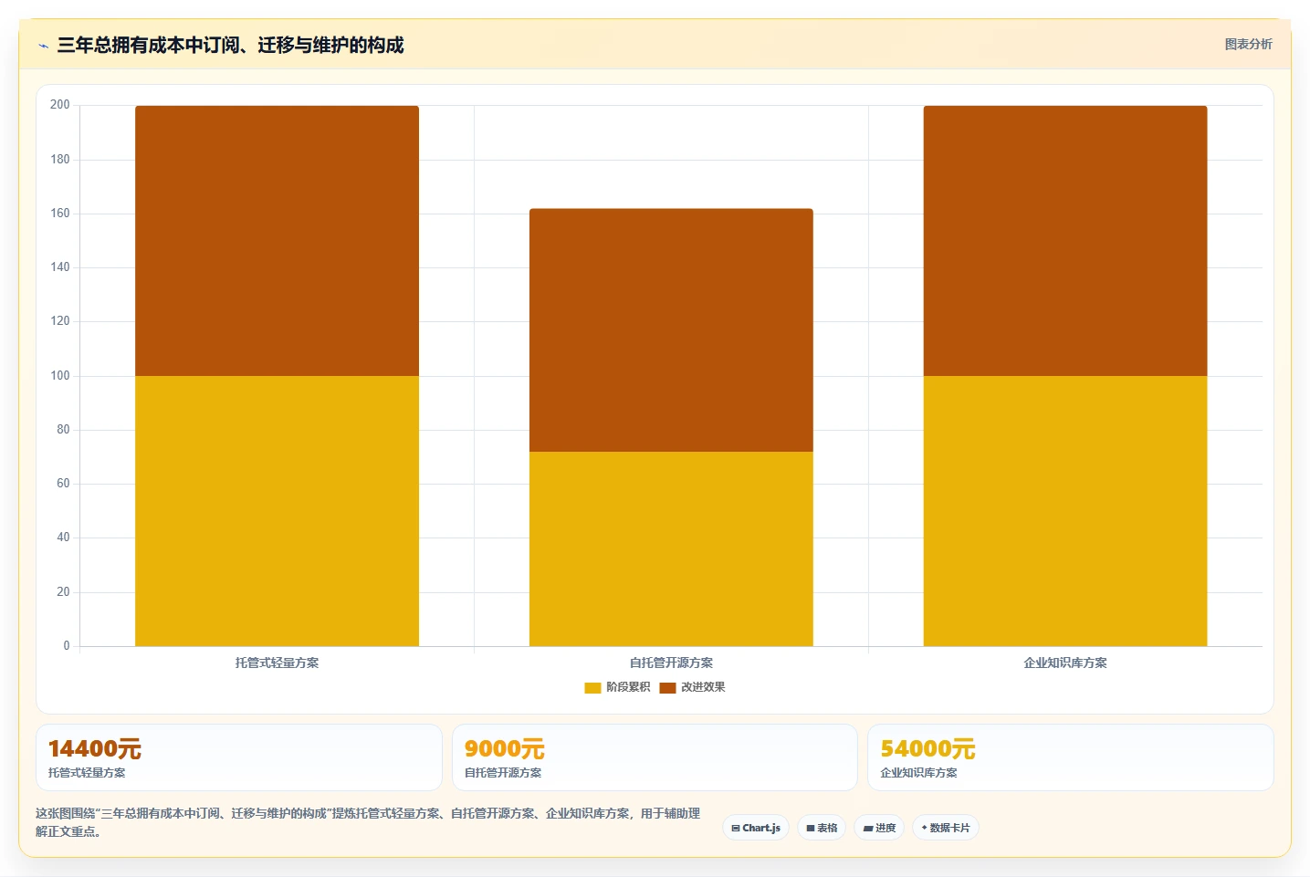Click the 图表分析 label in the header
This screenshot has width=1310, height=877.
point(1248,44)
